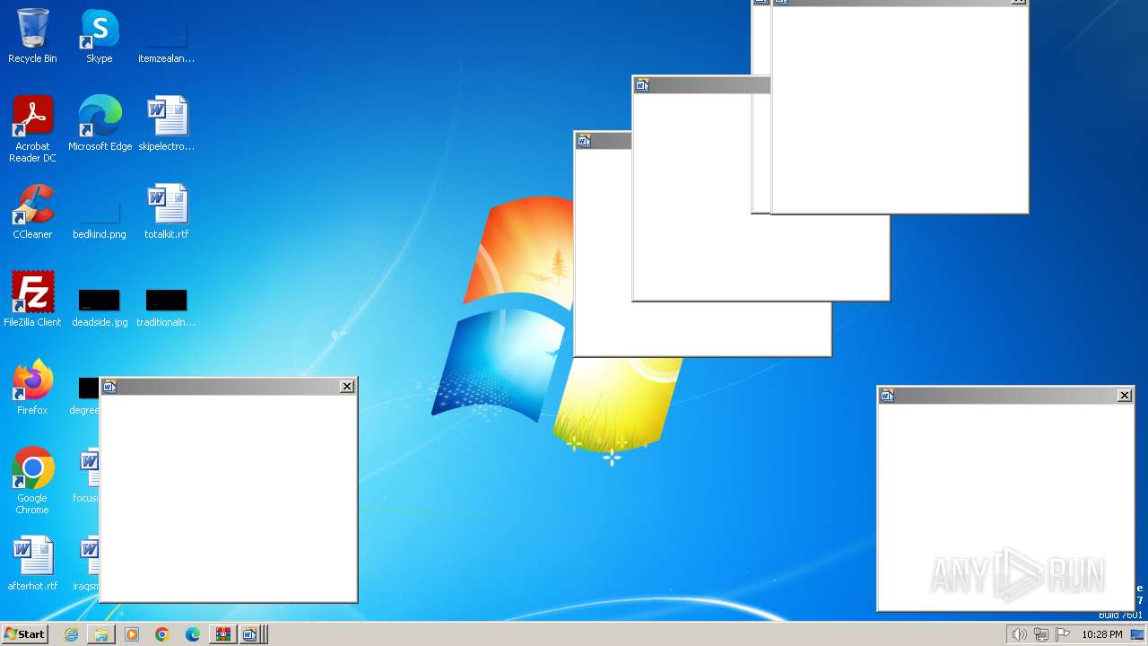
Task: Click Show desktop button beside clock
Action: coord(1137,634)
